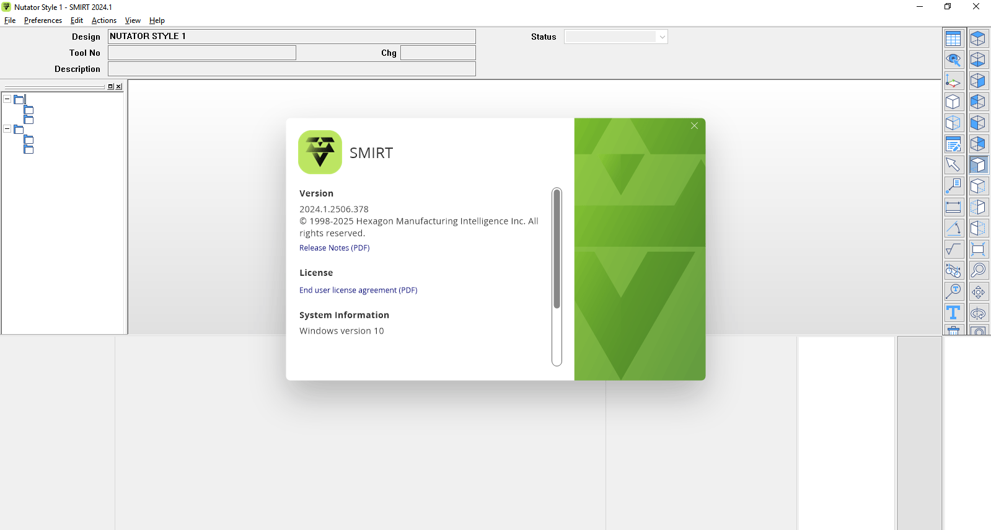Screen dimensions: 991x530
Task: Click the Tool No input field
Action: [x=202, y=53]
